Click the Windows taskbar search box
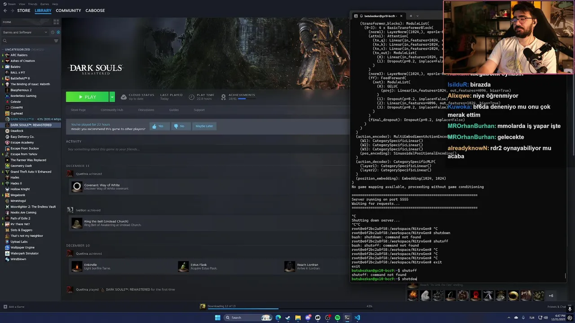575x323 pixels. pos(248,318)
